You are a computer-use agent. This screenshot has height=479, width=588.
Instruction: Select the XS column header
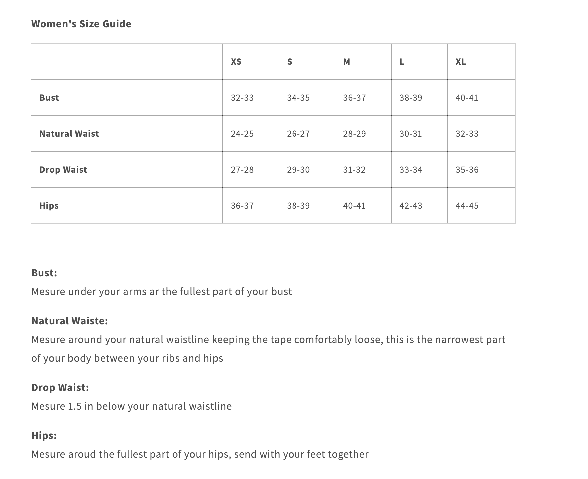(x=236, y=62)
